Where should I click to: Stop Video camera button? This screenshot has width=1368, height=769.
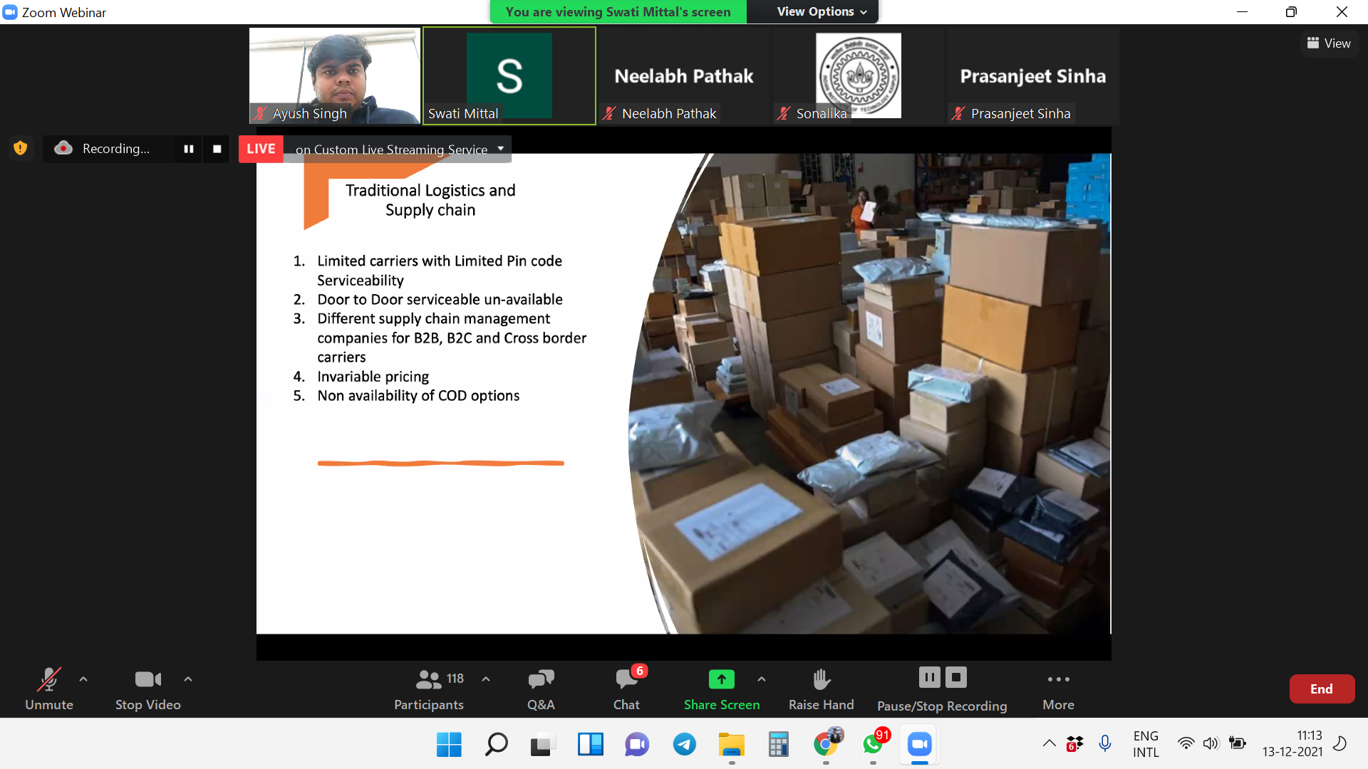coord(148,688)
